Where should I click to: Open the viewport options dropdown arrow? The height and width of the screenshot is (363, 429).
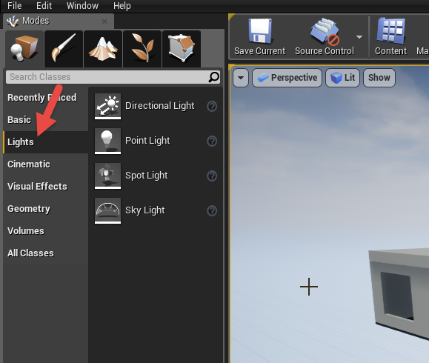click(241, 78)
